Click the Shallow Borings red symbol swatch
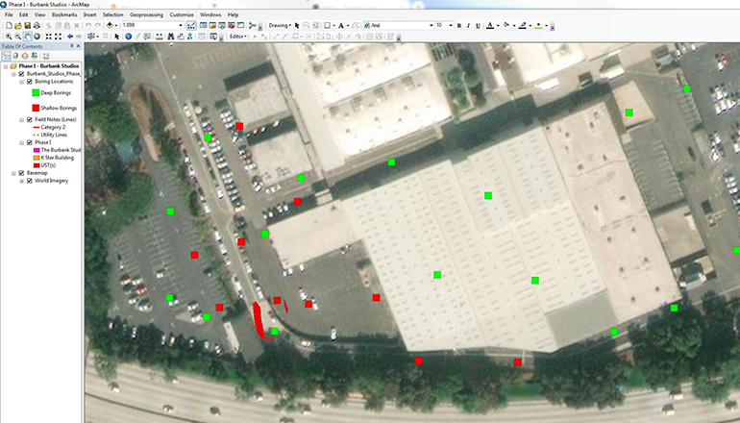This screenshot has width=740, height=423. tap(36, 108)
